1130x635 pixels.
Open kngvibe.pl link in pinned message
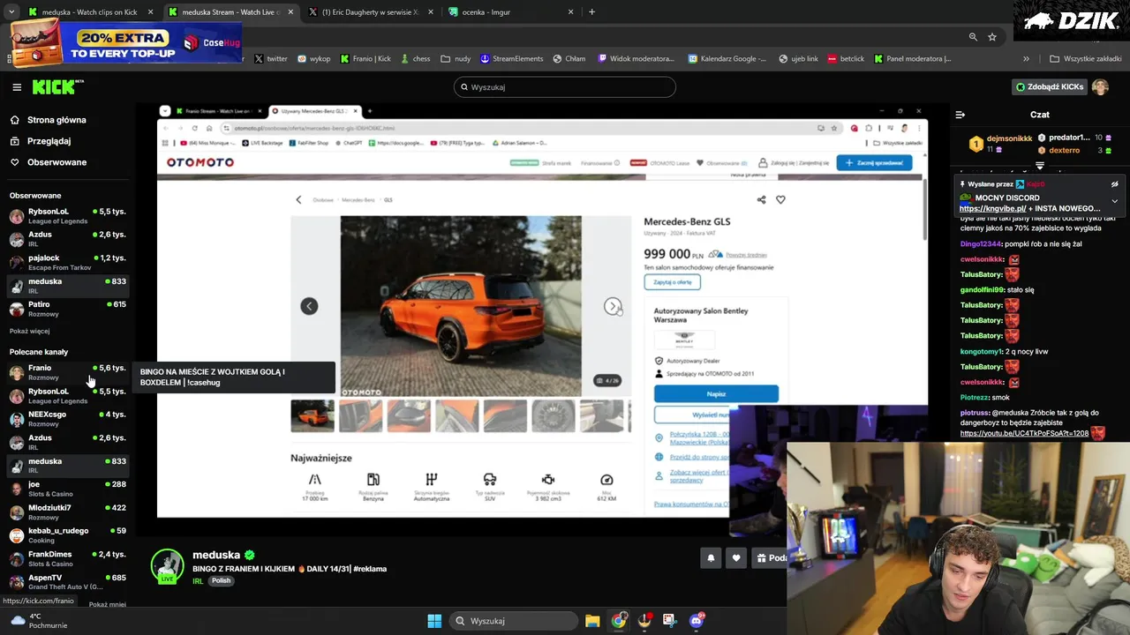[x=992, y=209]
